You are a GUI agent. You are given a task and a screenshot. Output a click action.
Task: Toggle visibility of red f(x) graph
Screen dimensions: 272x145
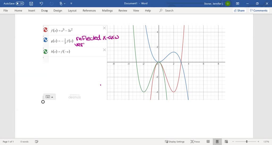pos(45,30)
